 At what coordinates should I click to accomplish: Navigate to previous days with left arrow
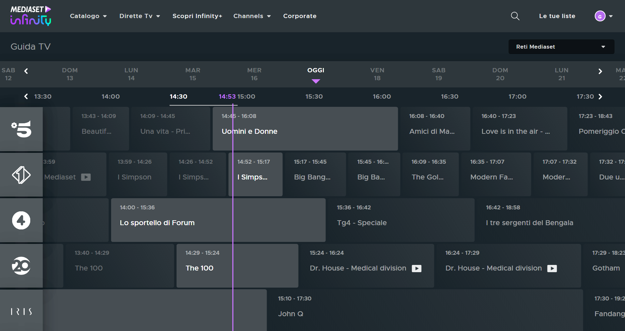pyautogui.click(x=26, y=71)
